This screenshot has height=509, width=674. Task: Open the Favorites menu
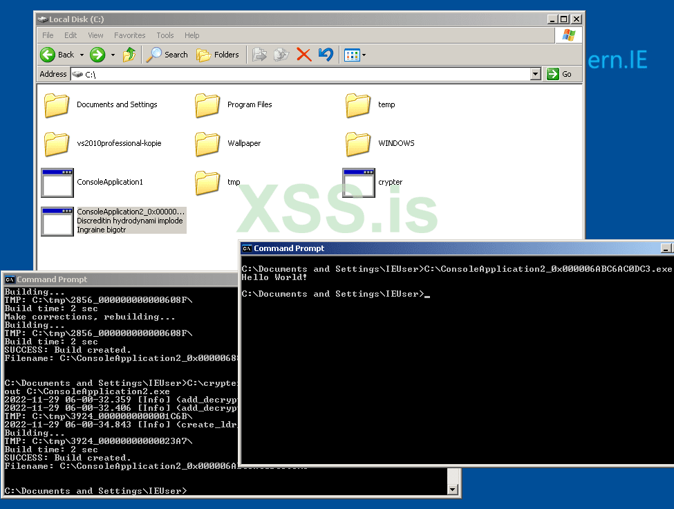coord(129,35)
